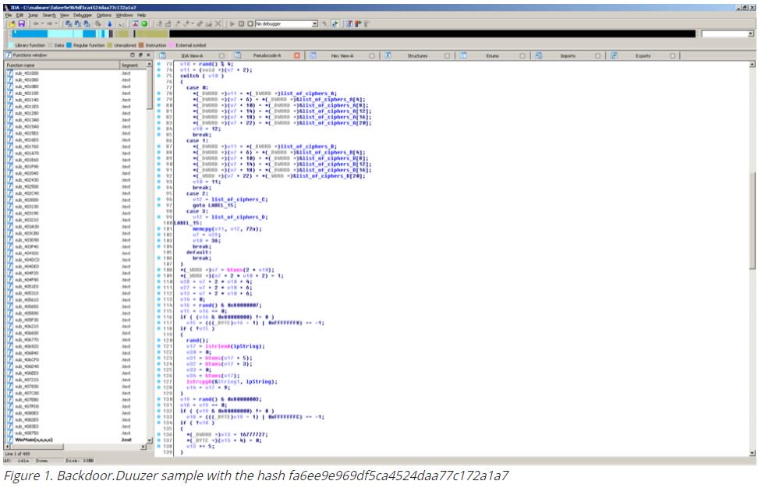The height and width of the screenshot is (488, 758).
Task: Click pseudocode vertical scrollbar down arrow
Action: (x=753, y=453)
